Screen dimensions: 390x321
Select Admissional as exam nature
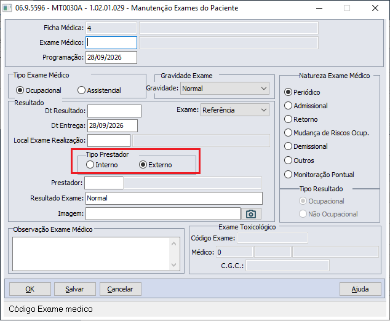[306, 106]
